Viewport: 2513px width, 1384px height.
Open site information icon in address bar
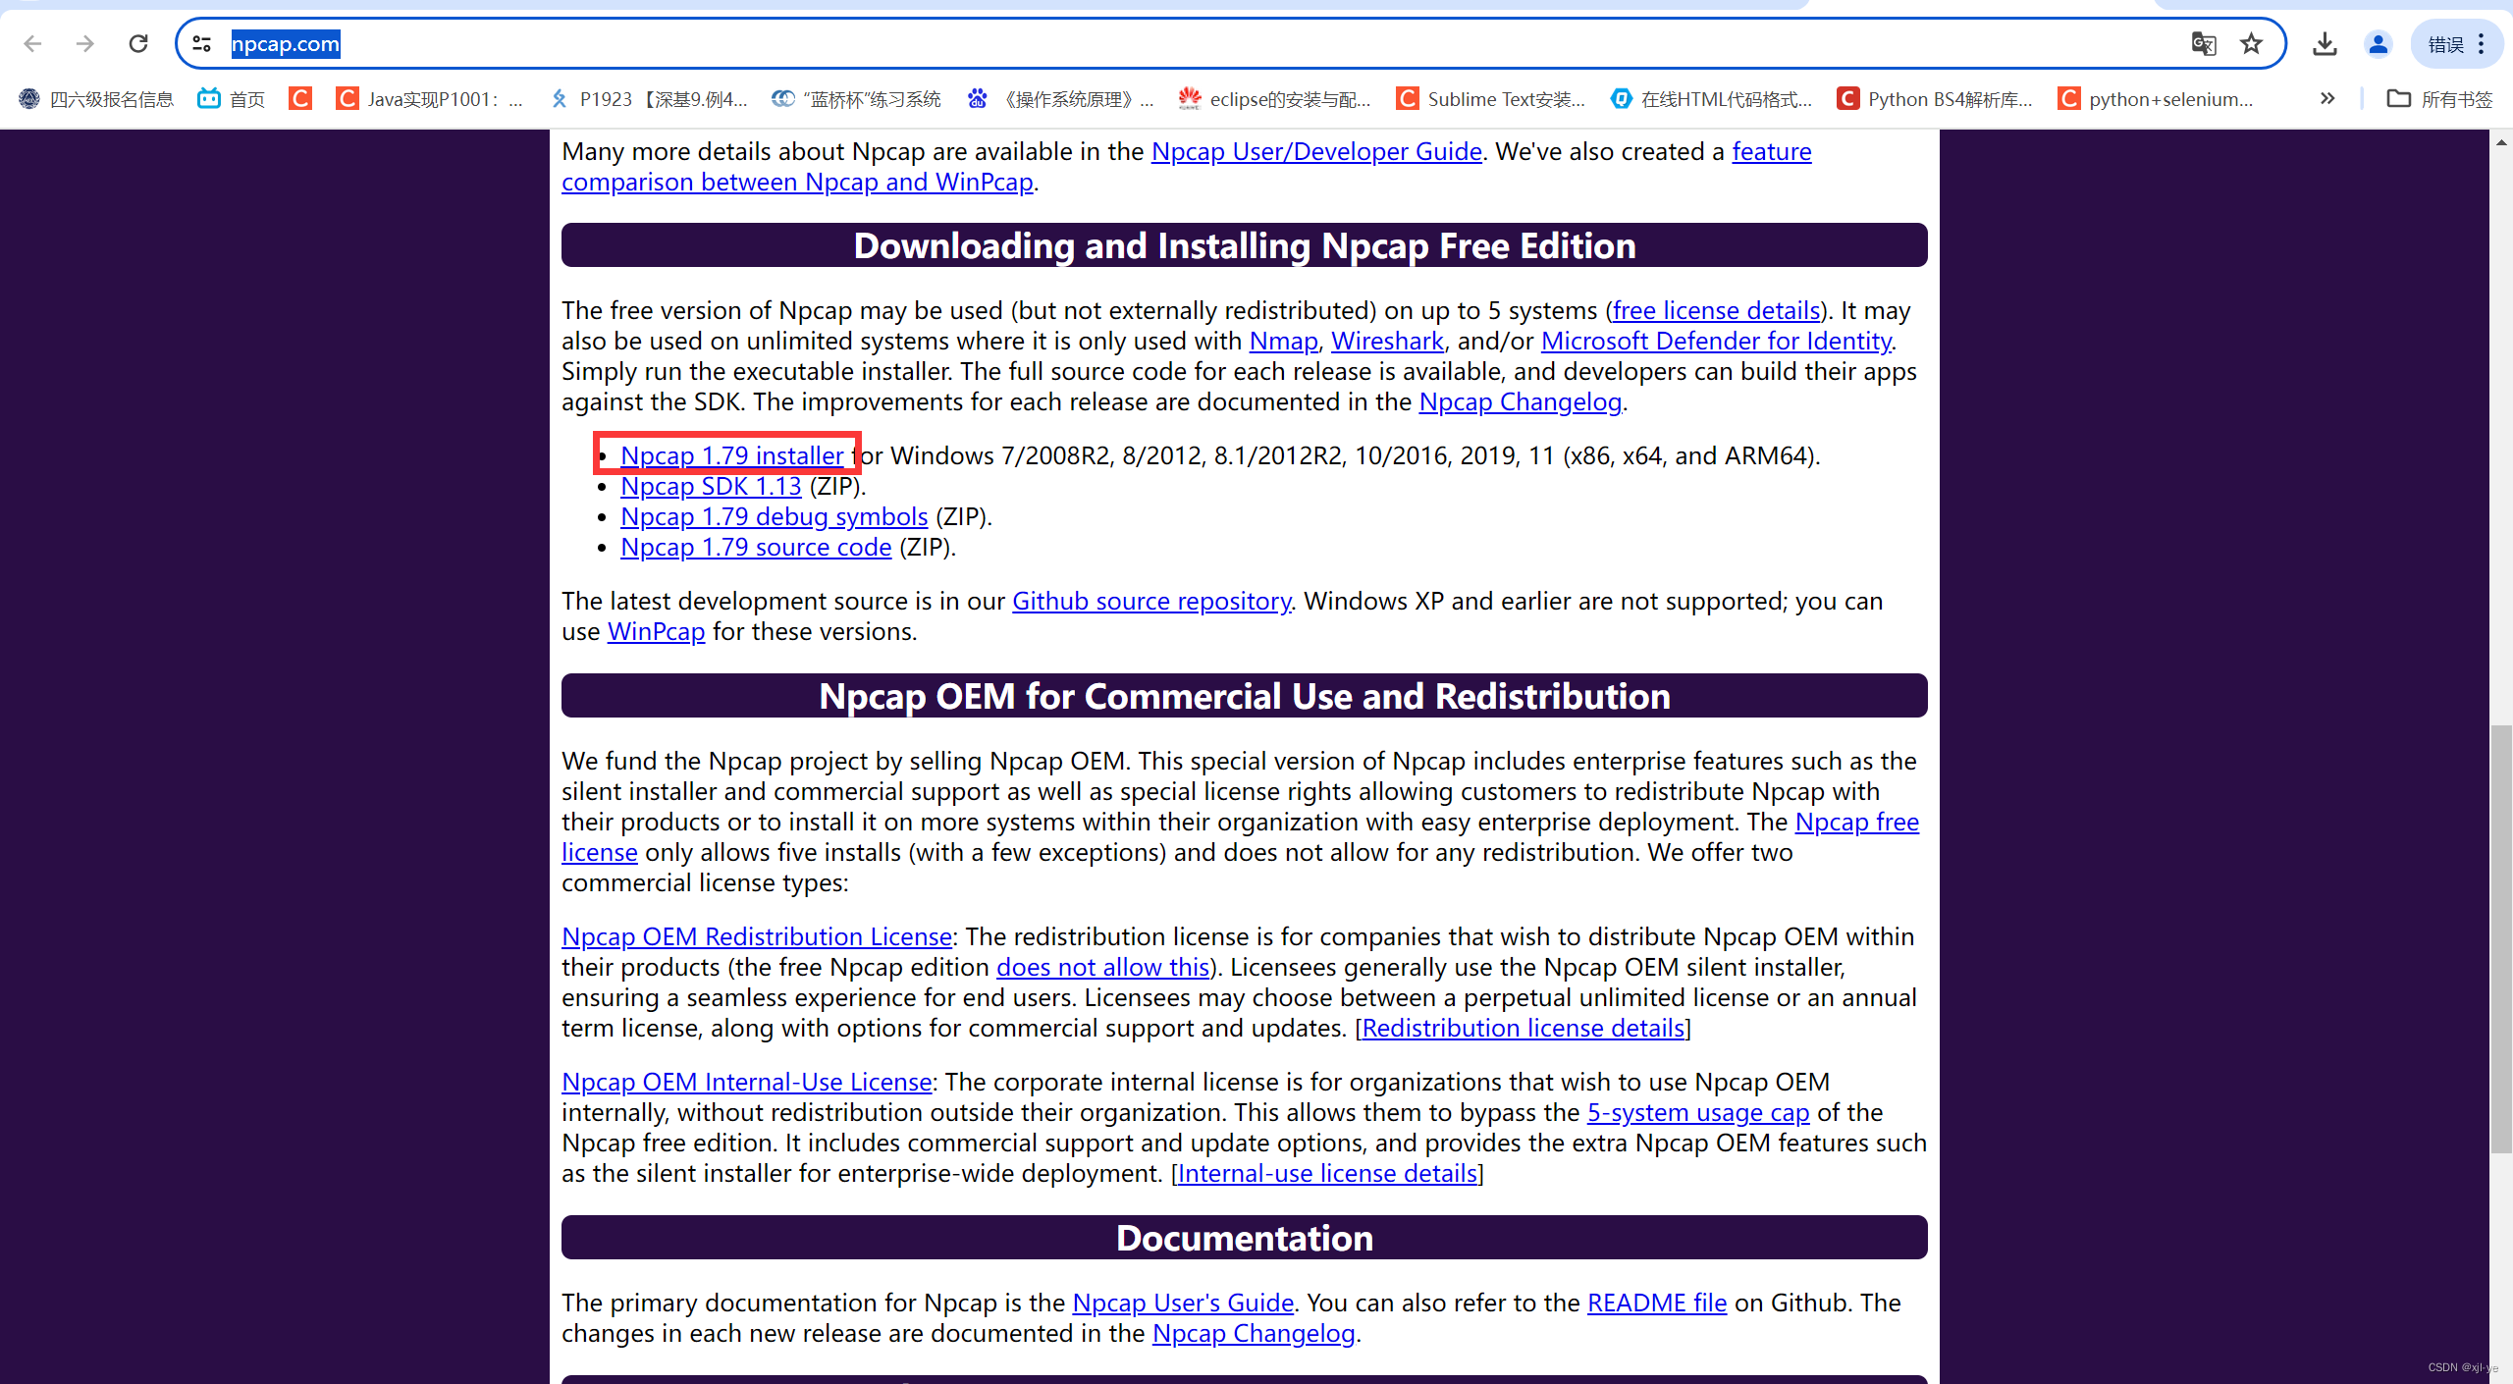202,44
